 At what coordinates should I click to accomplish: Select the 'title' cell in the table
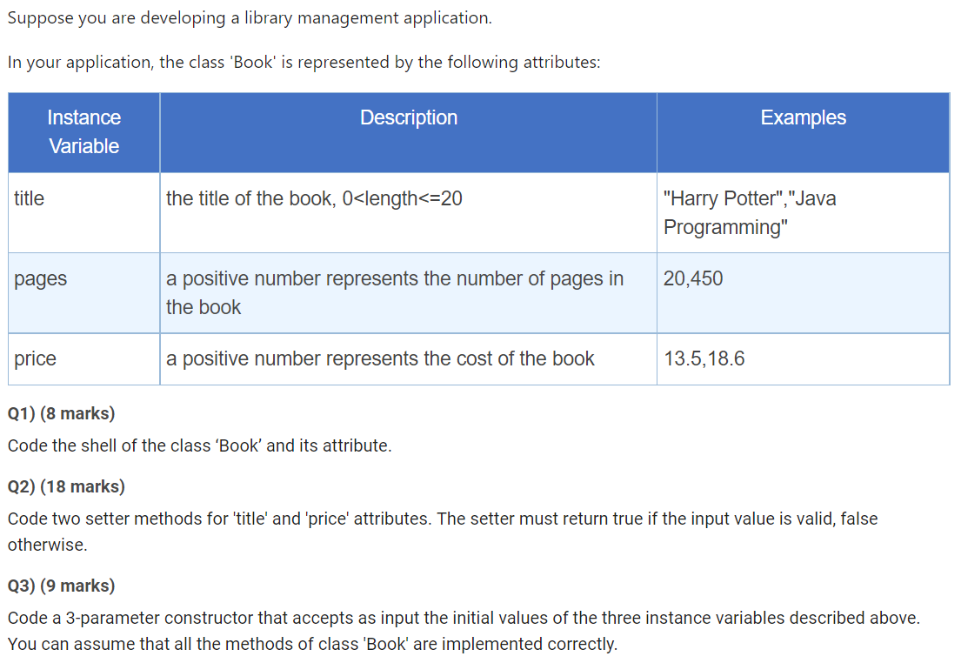click(x=29, y=198)
